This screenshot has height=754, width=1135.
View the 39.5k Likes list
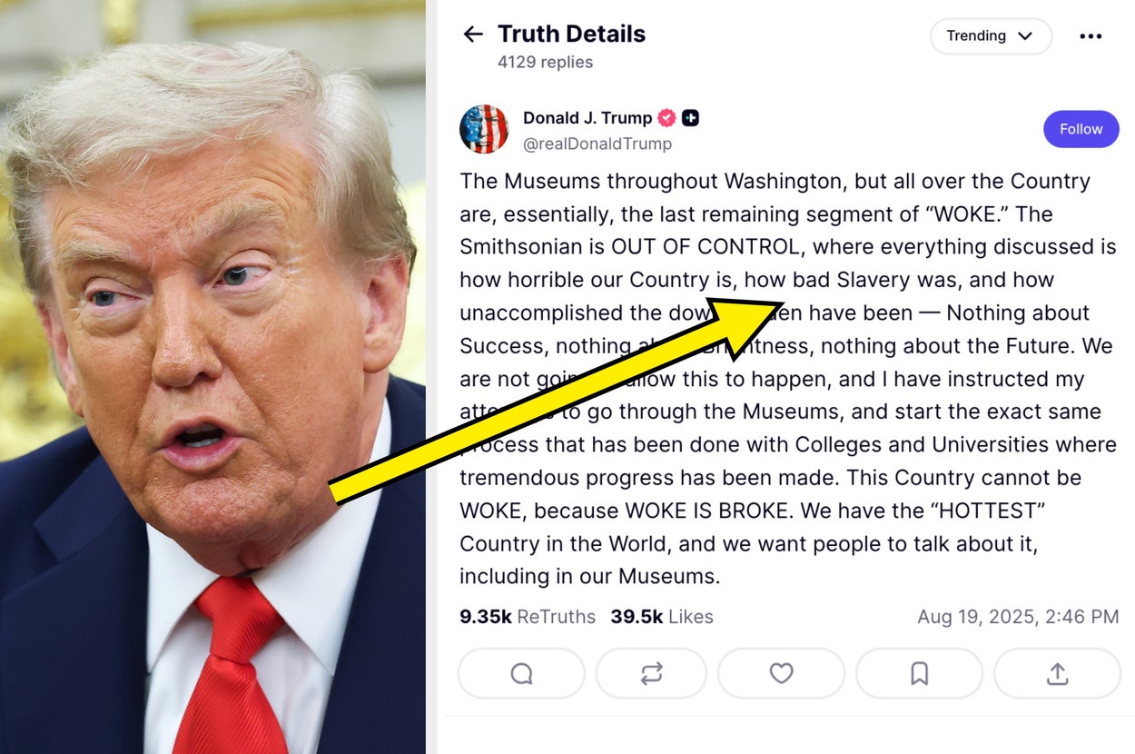click(662, 617)
